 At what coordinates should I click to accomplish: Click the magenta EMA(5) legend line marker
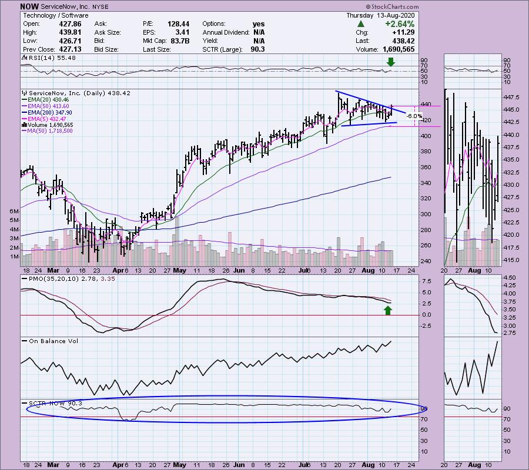tap(24, 119)
